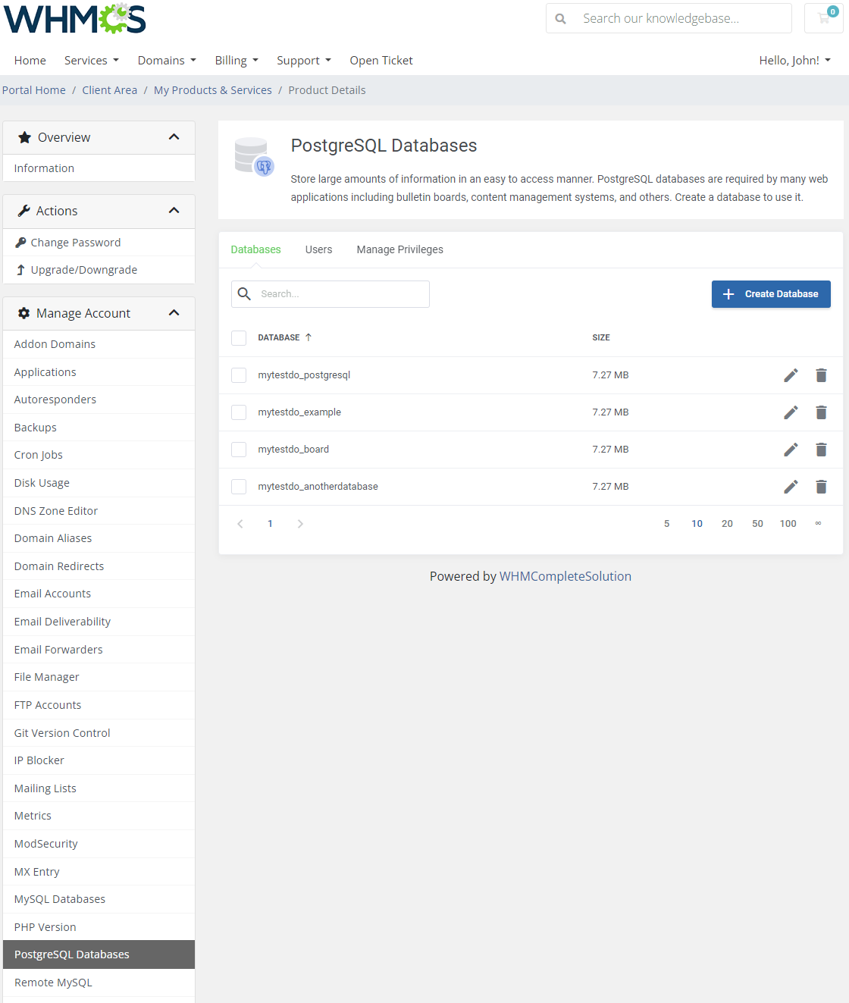Open the shopping cart icon

(824, 18)
